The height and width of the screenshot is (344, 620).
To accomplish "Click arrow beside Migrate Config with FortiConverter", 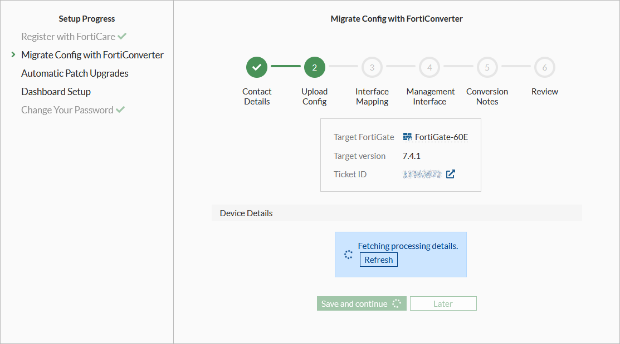I will pyautogui.click(x=13, y=55).
